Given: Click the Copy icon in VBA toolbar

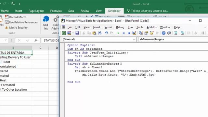Looking at the screenshot, I should coord(89,33).
